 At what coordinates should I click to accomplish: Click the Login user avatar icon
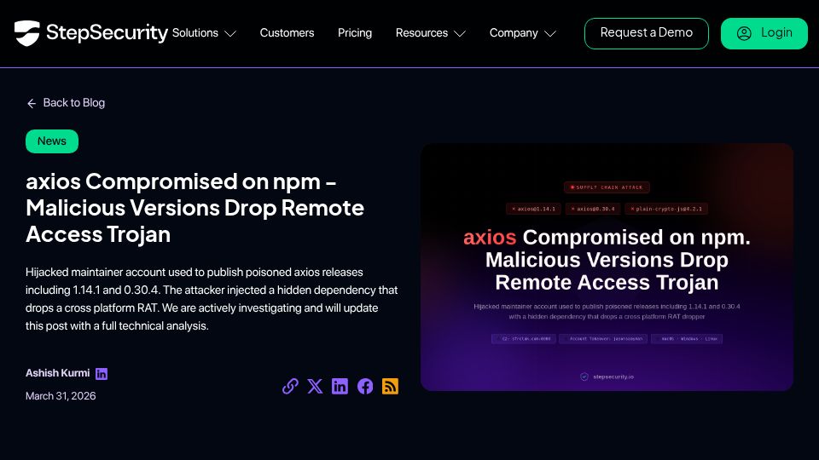click(744, 33)
